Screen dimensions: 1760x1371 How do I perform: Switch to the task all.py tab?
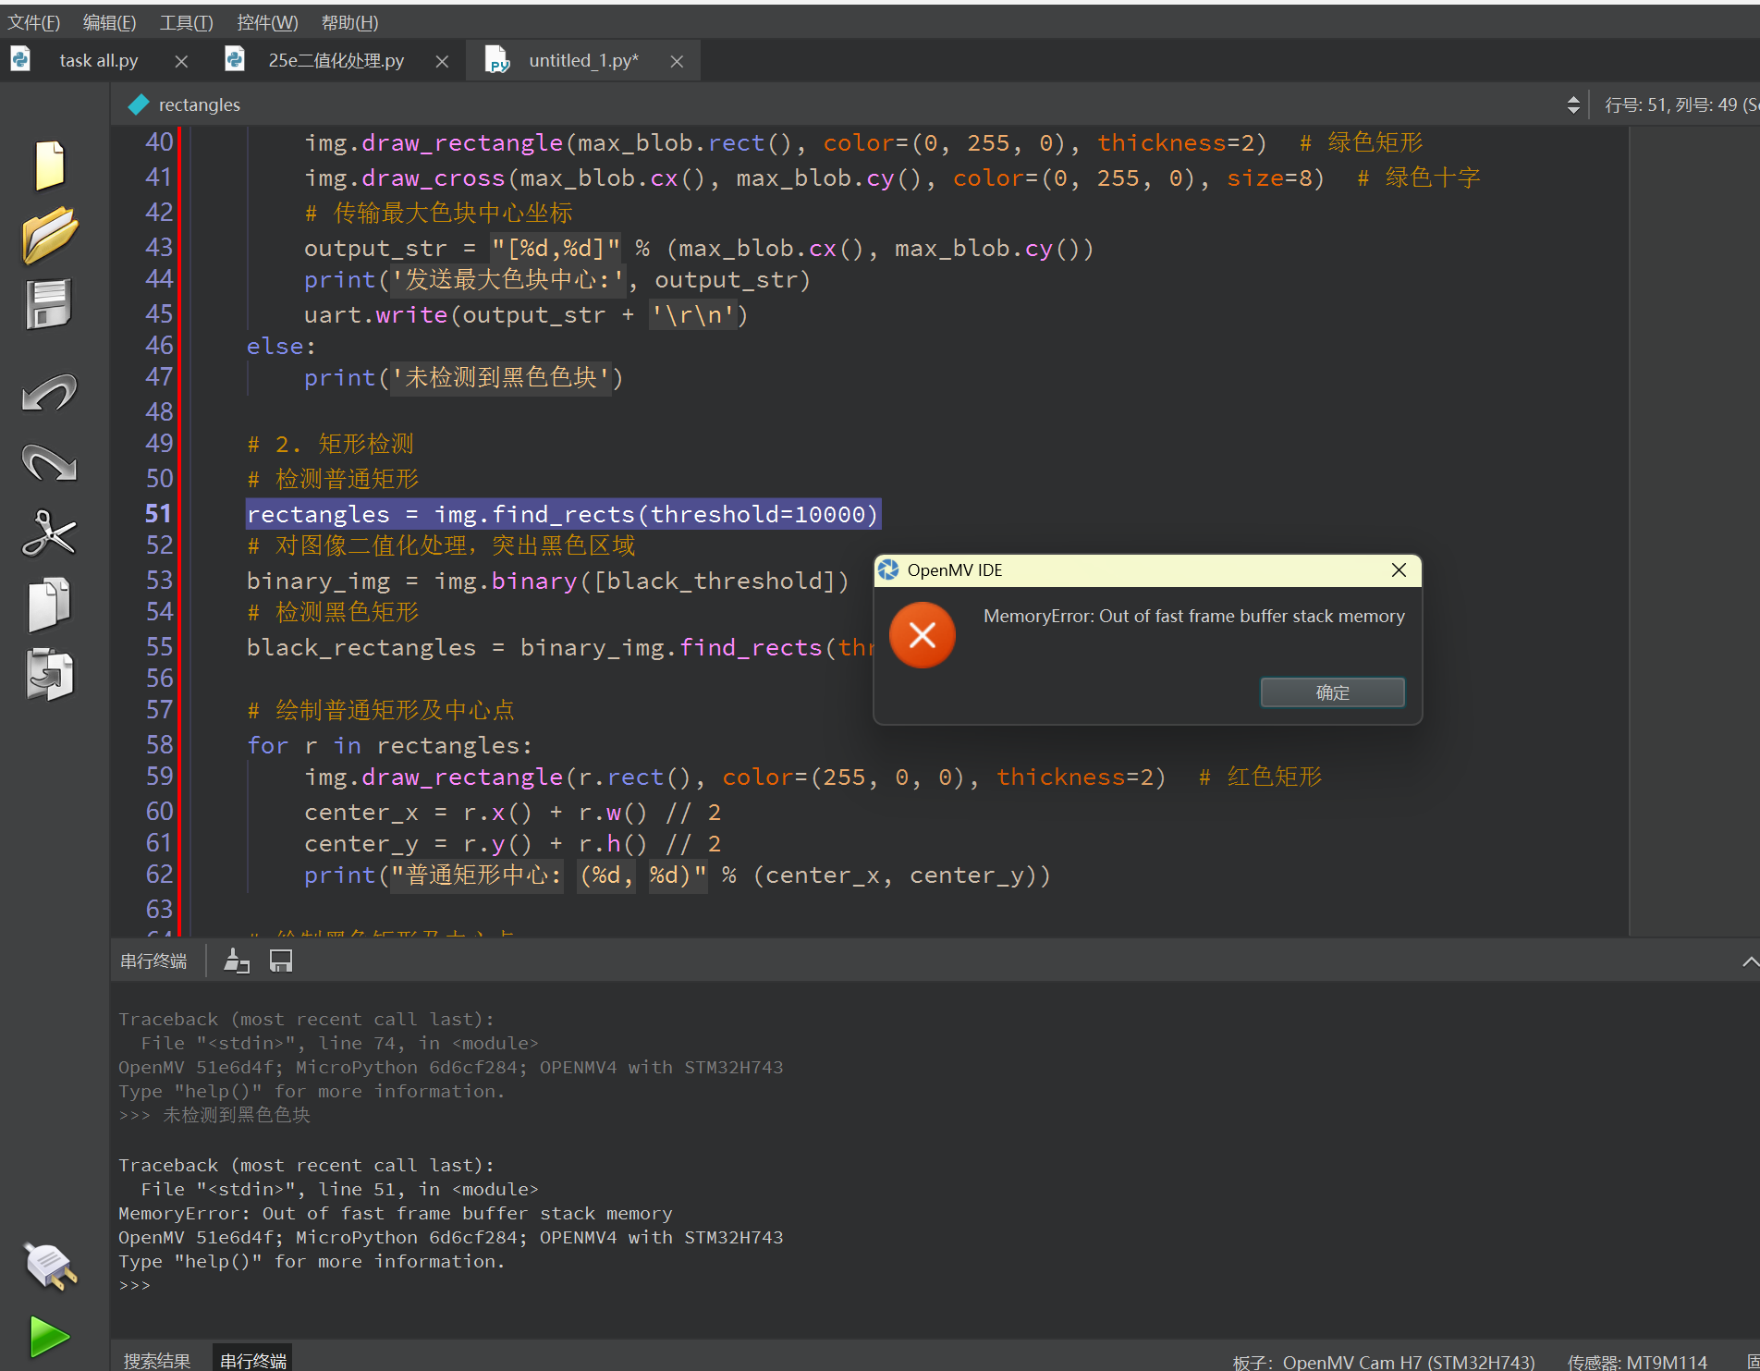point(99,60)
